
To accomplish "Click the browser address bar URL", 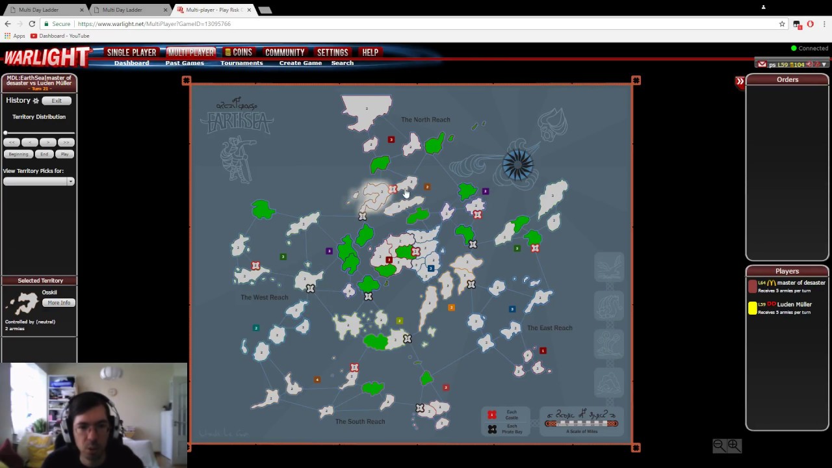I will [154, 24].
